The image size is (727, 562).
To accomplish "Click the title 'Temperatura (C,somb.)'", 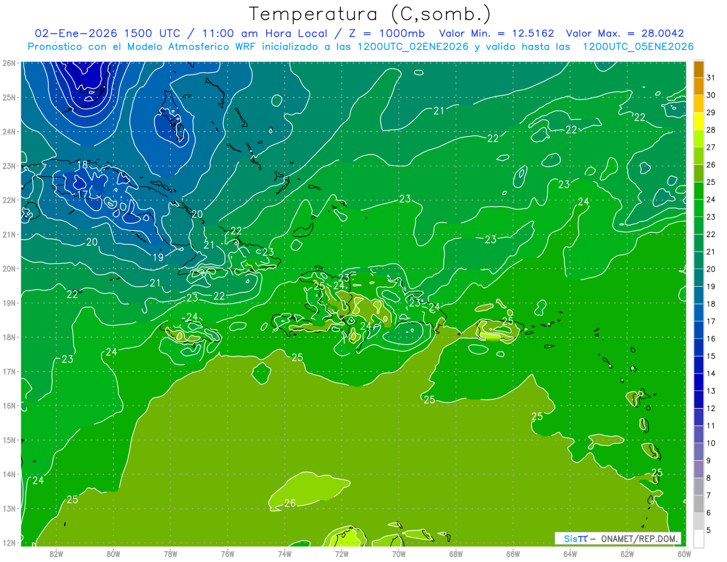I will [370, 15].
